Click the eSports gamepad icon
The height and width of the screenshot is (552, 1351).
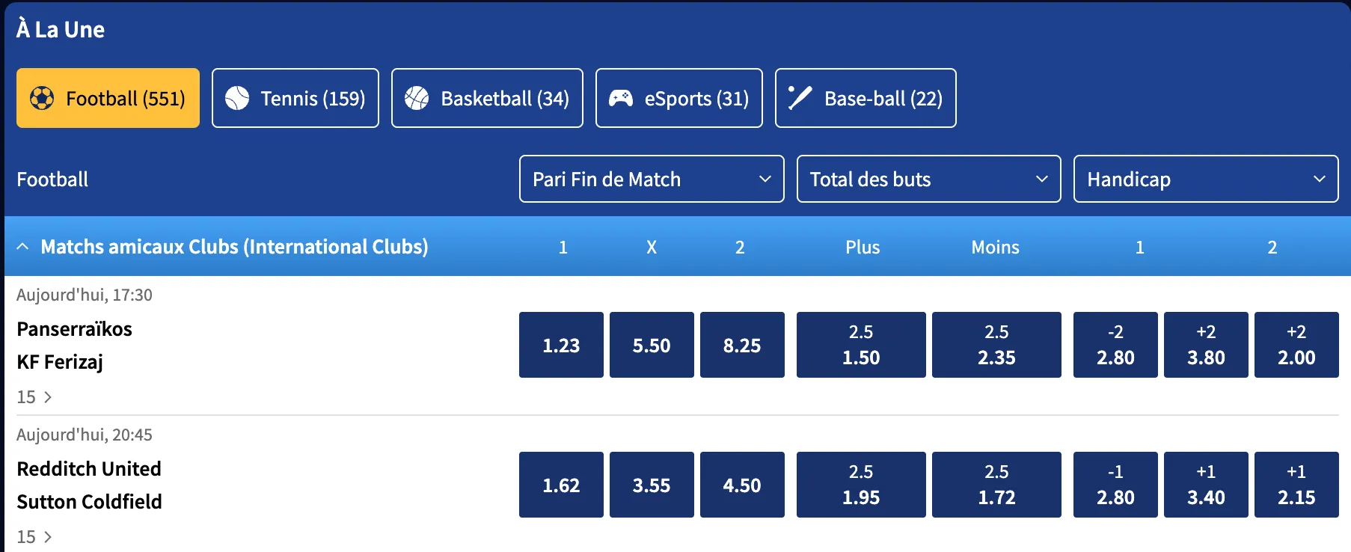click(x=621, y=98)
